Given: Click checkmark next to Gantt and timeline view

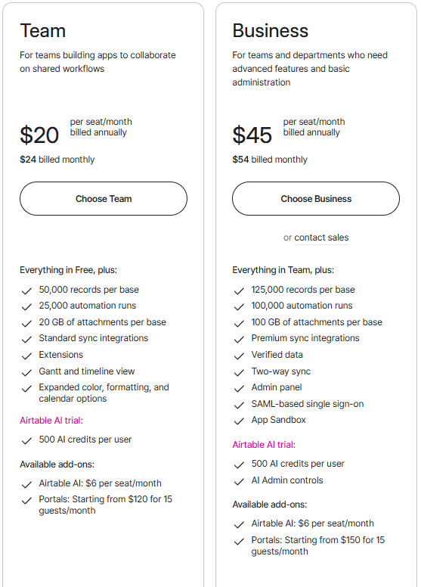Looking at the screenshot, I should point(26,372).
